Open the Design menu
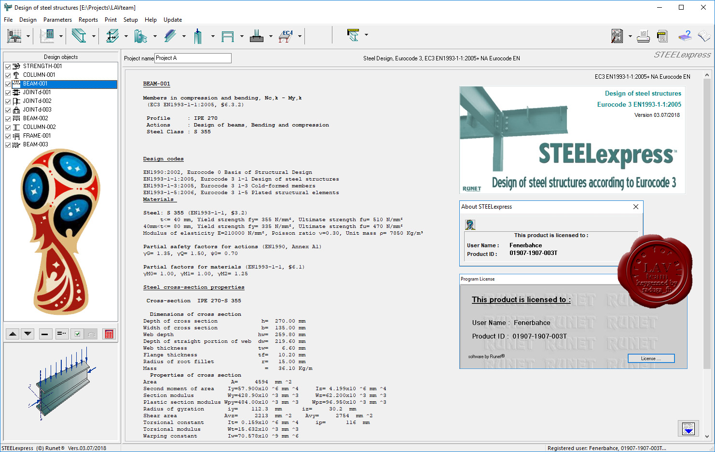 point(28,20)
